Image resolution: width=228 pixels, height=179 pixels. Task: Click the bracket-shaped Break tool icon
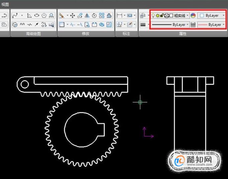point(94,24)
